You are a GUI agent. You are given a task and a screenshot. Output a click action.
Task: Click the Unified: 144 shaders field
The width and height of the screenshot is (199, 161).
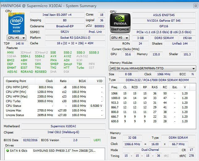point(180,43)
